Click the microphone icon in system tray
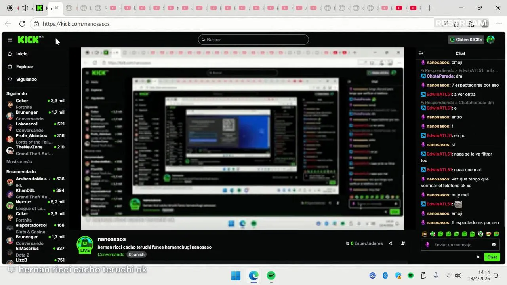 (x=436, y=275)
